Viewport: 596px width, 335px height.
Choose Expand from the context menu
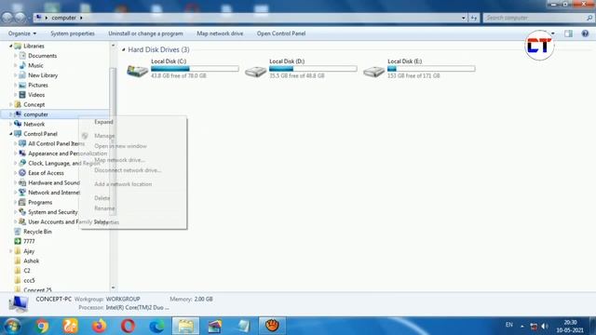coord(132,122)
